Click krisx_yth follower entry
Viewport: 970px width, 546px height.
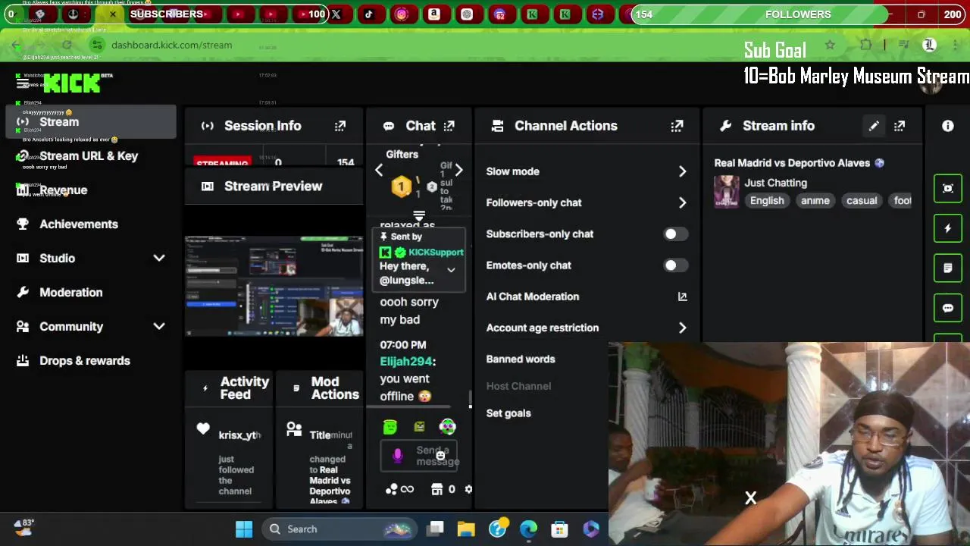coord(239,435)
